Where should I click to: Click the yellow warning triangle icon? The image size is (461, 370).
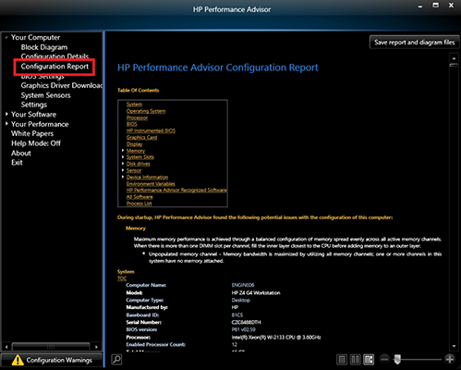18,360
